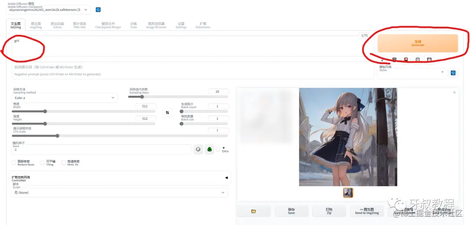Image resolution: width=470 pixels, height=225 pixels.
Task: Click Send to img2img button
Action: click(x=367, y=211)
